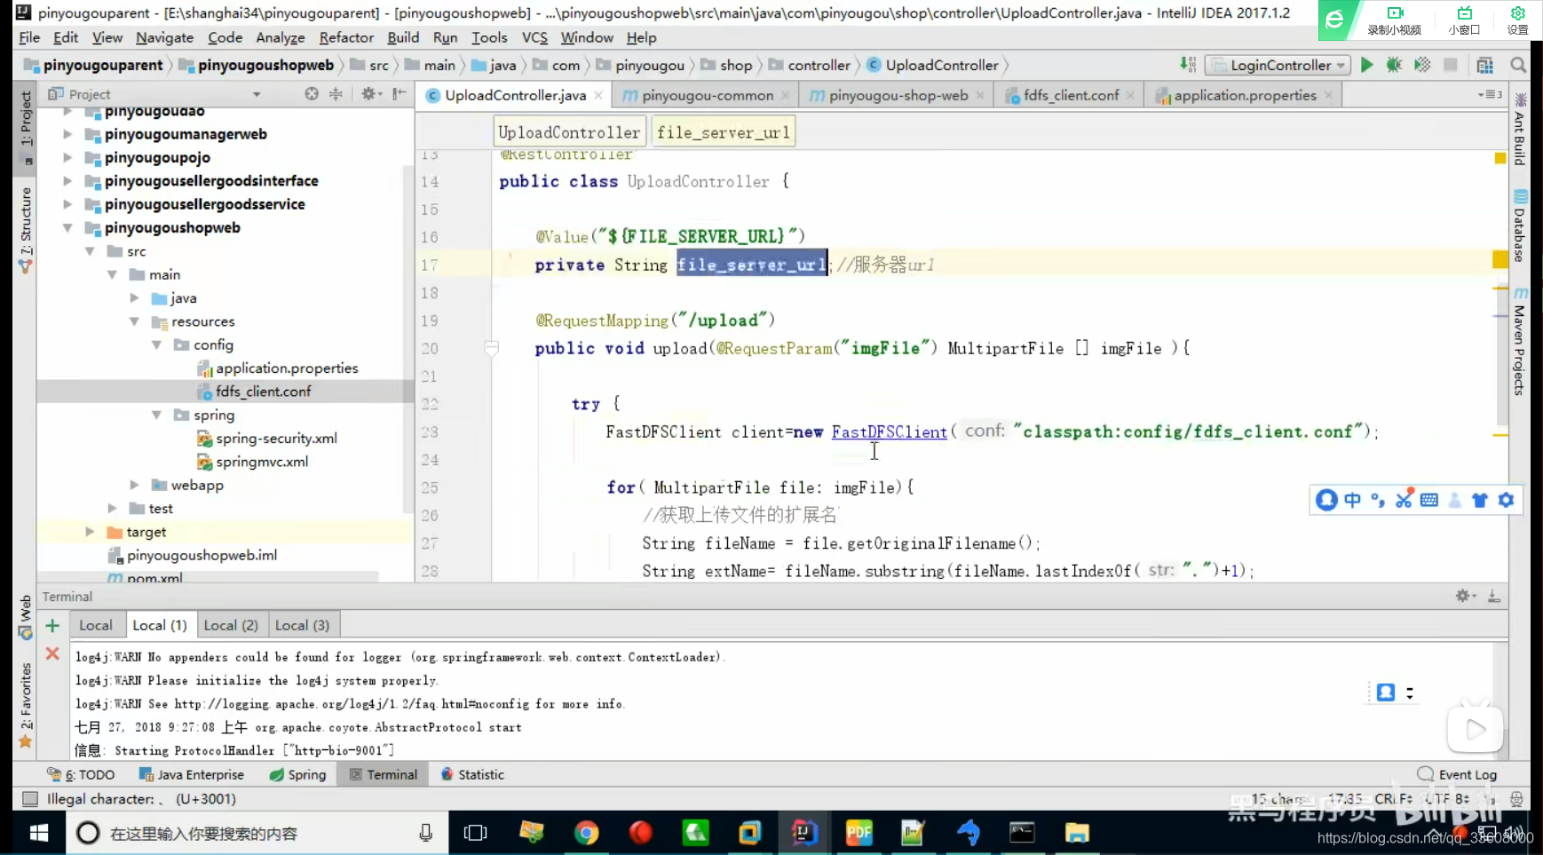Collapse All icon in Project panel
Screen dimensions: 1543x855
coord(336,94)
